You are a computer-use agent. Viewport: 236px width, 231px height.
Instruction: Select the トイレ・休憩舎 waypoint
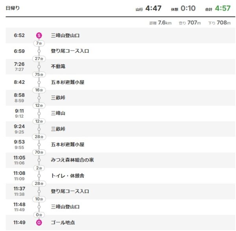(x=67, y=176)
